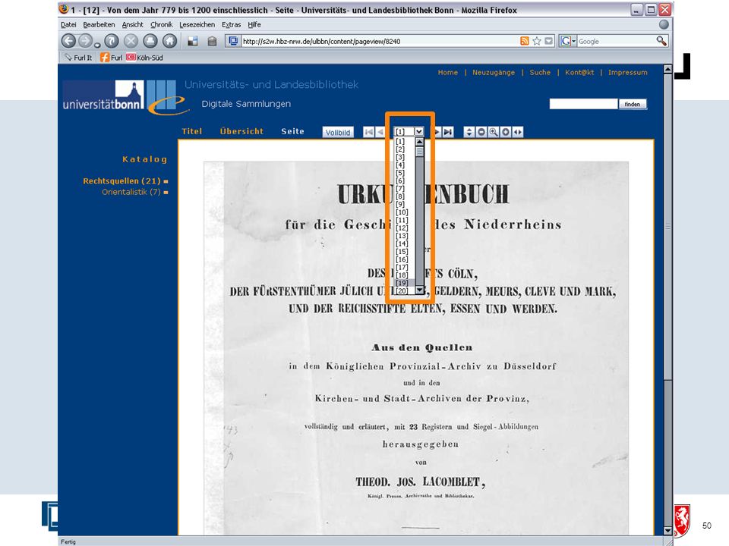Click dropdown list scrollbar down arrow
The width and height of the screenshot is (729, 546).
(x=419, y=290)
